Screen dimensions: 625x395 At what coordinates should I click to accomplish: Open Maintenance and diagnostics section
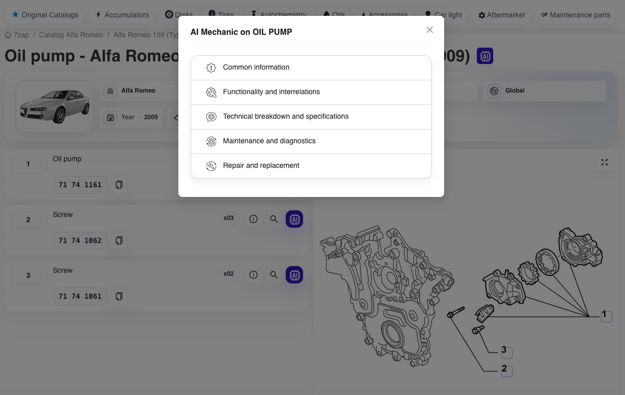coord(311,141)
